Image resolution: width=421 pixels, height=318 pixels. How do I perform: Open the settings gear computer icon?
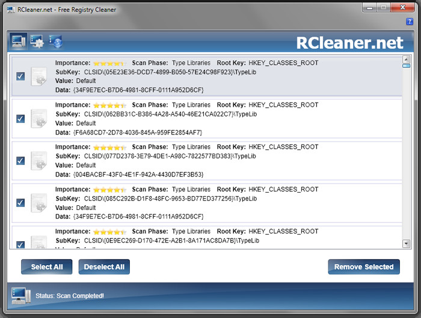[37, 41]
